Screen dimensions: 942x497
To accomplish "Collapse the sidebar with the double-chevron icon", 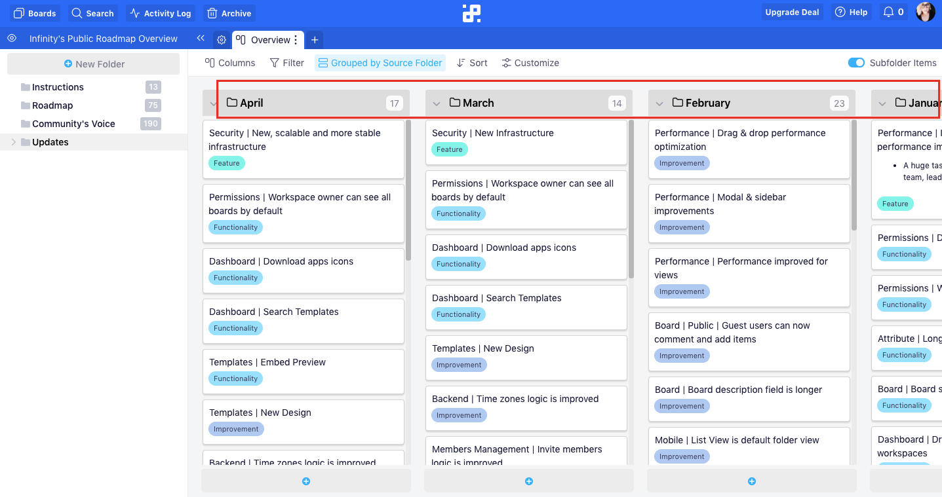I will (x=201, y=39).
